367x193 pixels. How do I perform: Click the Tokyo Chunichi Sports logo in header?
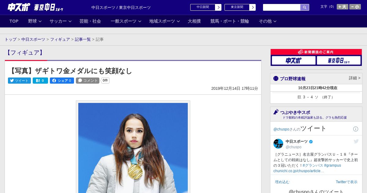(x=48, y=7)
